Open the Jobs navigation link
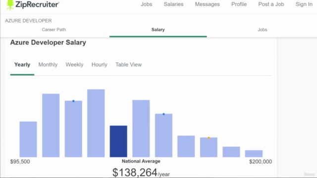 coord(147,4)
